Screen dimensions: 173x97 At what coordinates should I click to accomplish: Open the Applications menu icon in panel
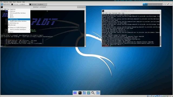point(2,4)
